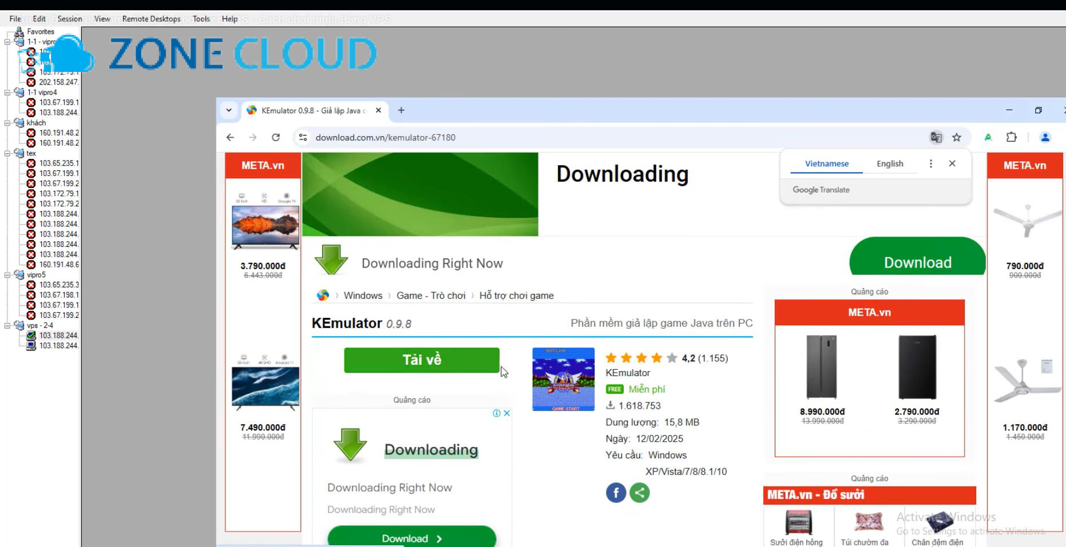The height and width of the screenshot is (547, 1066).
Task: Open Translate options three-dot menu
Action: point(931,163)
